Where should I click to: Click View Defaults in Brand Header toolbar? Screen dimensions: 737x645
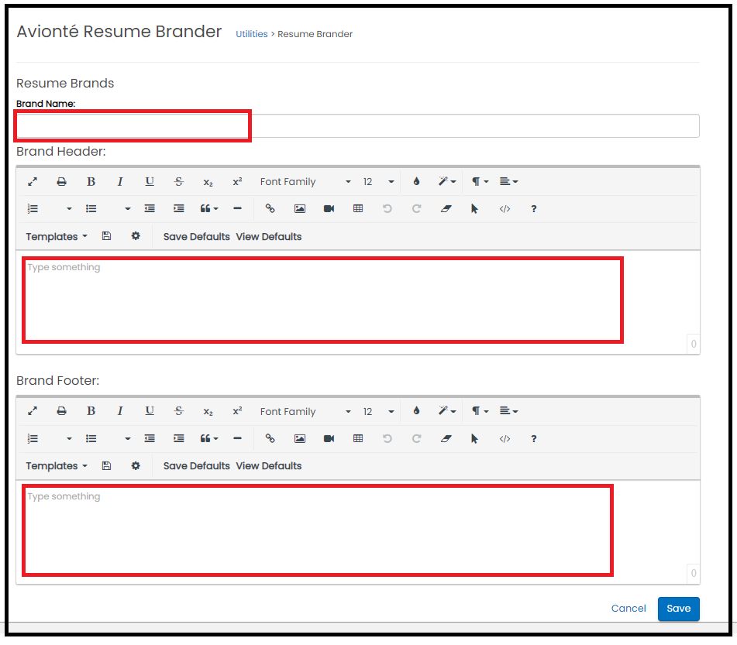[269, 237]
